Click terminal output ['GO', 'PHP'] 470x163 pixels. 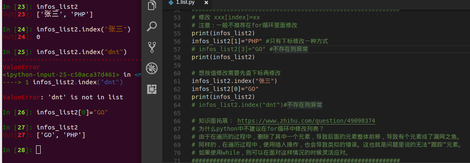61,135
